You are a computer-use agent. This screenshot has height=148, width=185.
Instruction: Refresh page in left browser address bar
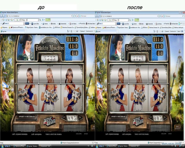click(x=75, y=16)
